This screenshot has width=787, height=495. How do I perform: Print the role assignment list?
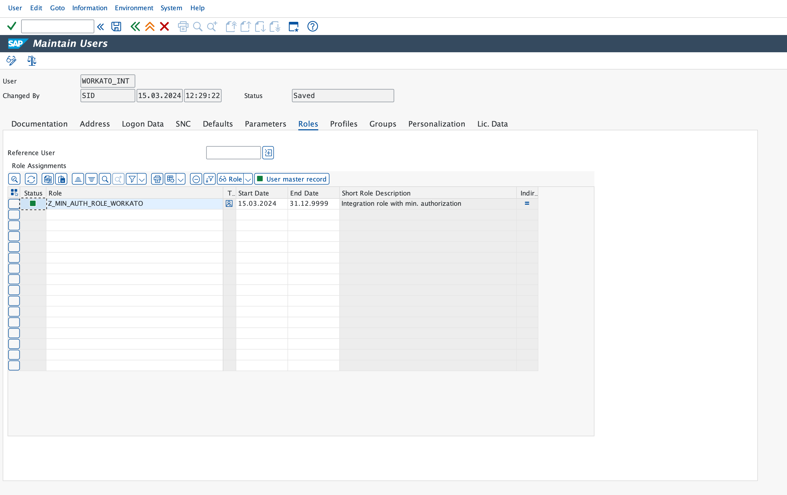[157, 179]
